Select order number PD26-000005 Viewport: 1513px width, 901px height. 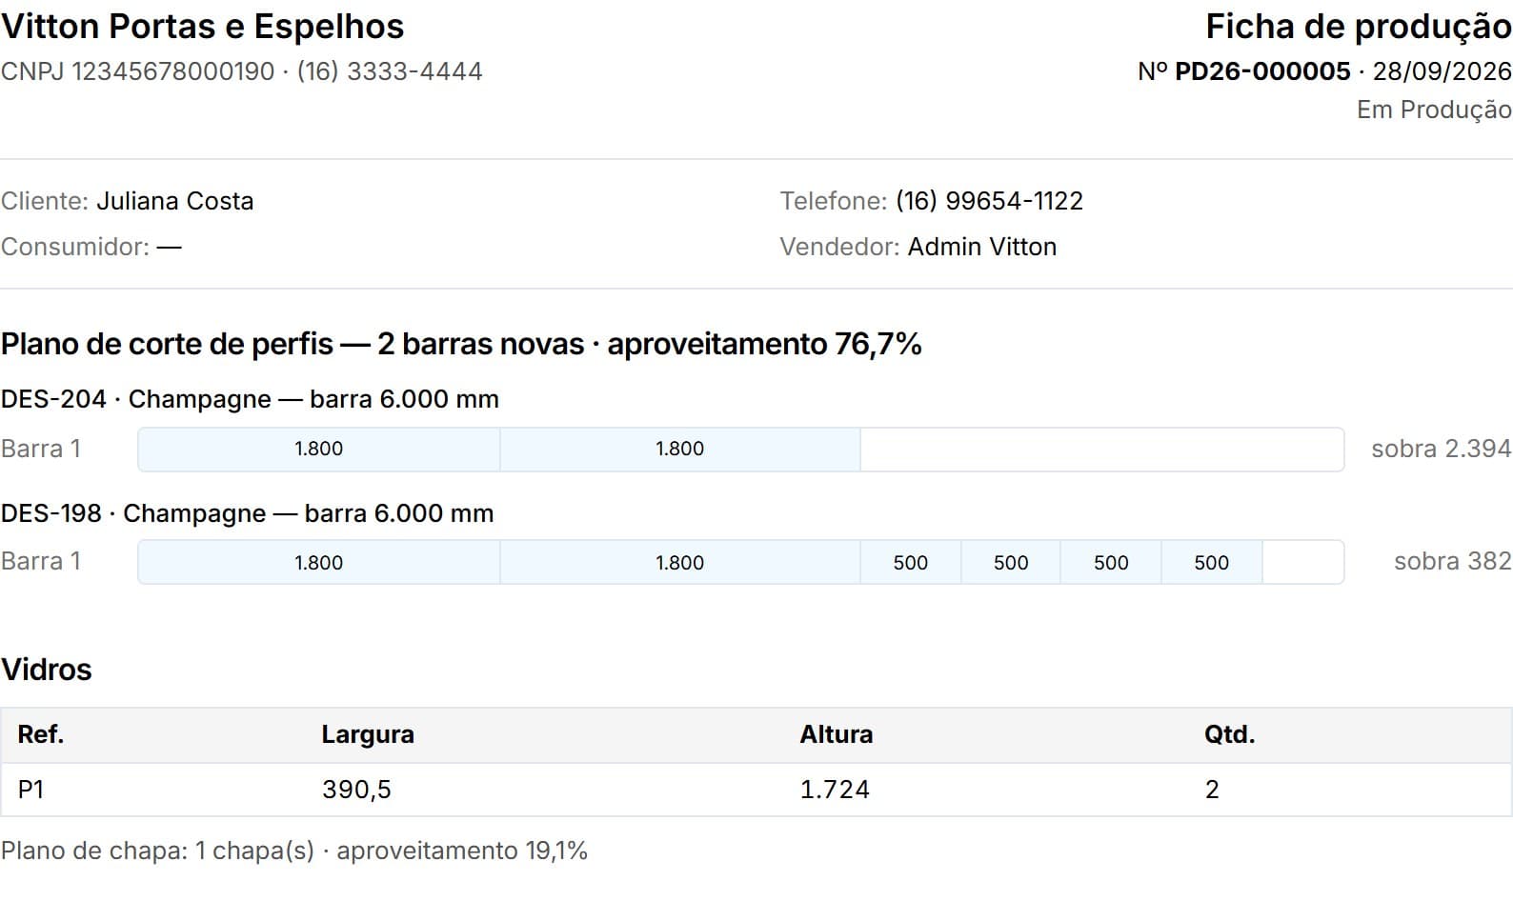coord(1262,71)
